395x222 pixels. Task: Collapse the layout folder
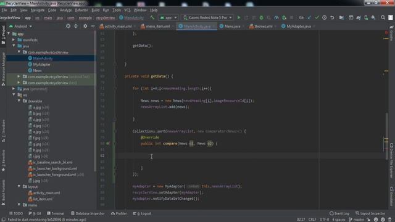19,186
